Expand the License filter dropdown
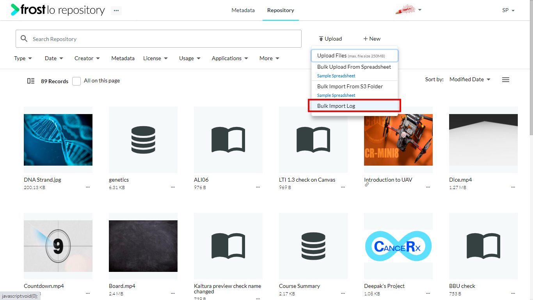This screenshot has width=533, height=300. pos(155,58)
